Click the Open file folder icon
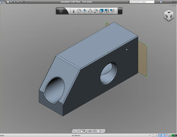Image resolution: width=177 pixels, height=137 pixels. (11, 2)
